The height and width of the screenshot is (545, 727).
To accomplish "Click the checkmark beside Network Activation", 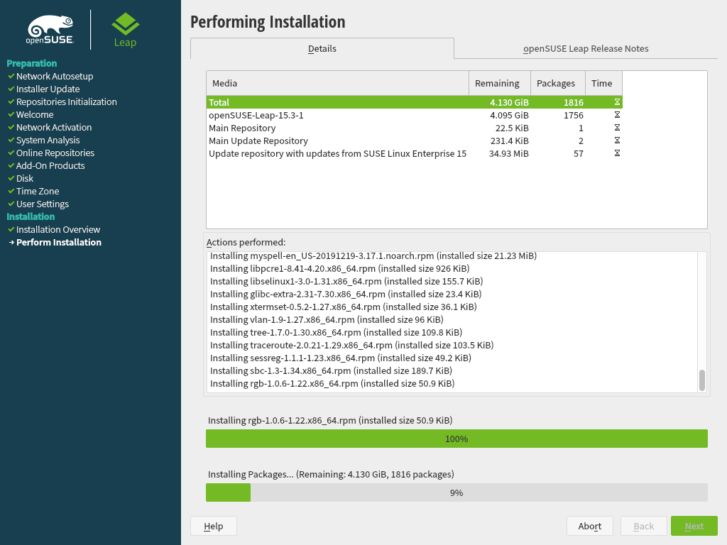I will click(x=11, y=127).
